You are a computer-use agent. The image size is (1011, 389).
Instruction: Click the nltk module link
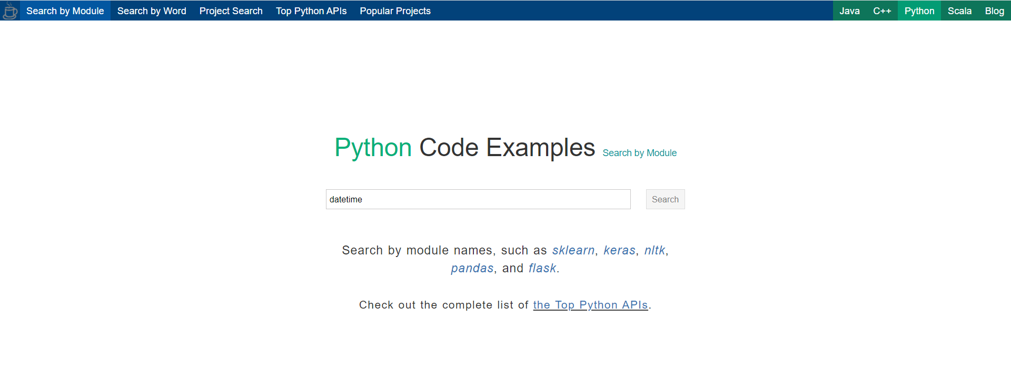[655, 250]
